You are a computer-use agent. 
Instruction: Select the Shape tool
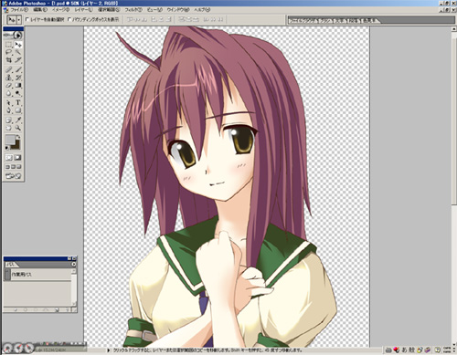click(x=18, y=110)
